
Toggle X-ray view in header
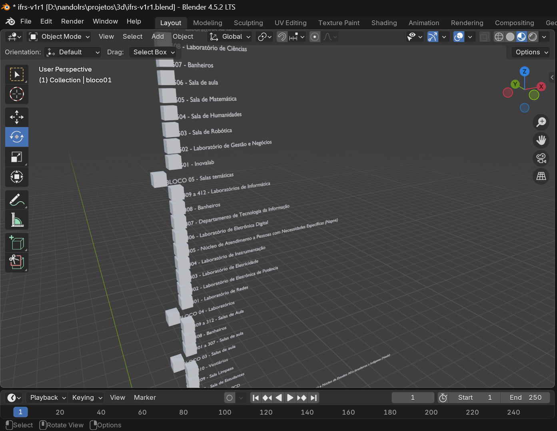484,37
